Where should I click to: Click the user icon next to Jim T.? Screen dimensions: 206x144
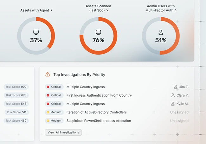click(176, 87)
